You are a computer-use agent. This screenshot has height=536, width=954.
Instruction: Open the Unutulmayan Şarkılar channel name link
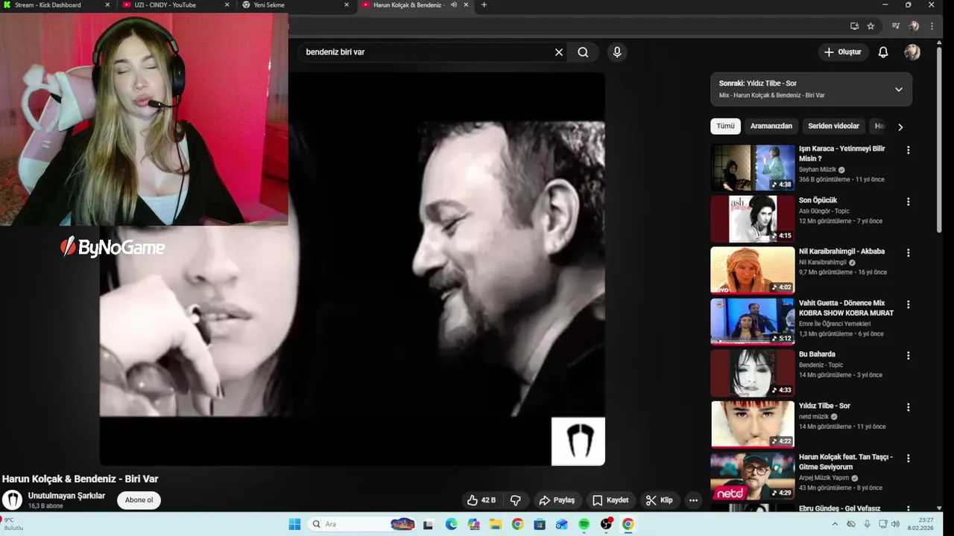coord(66,496)
